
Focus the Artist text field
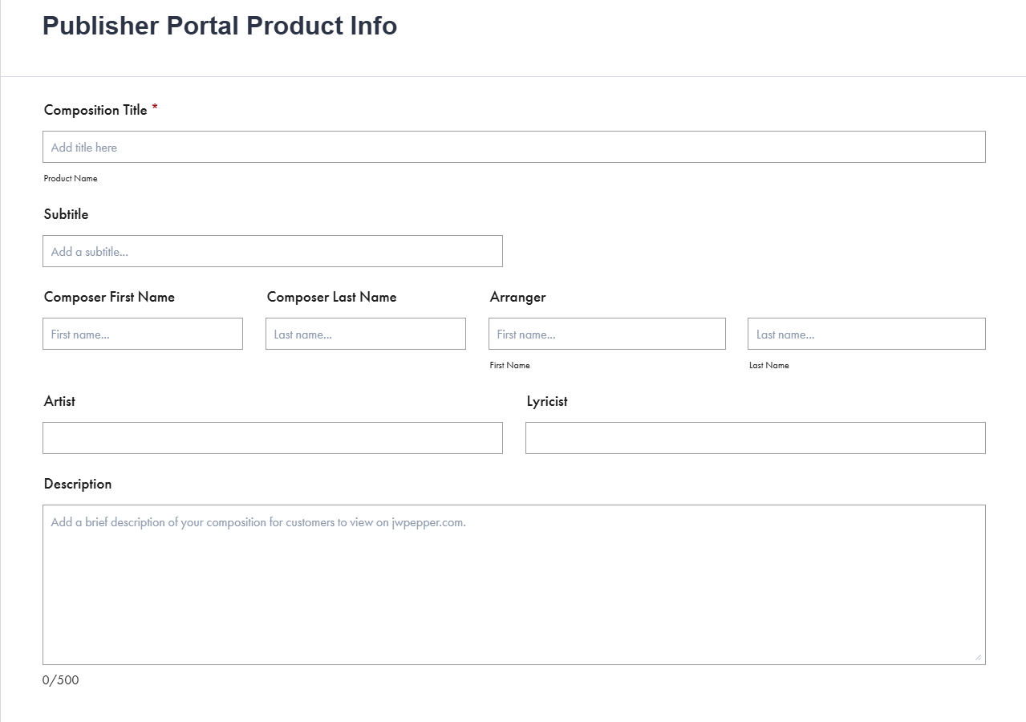click(x=272, y=438)
